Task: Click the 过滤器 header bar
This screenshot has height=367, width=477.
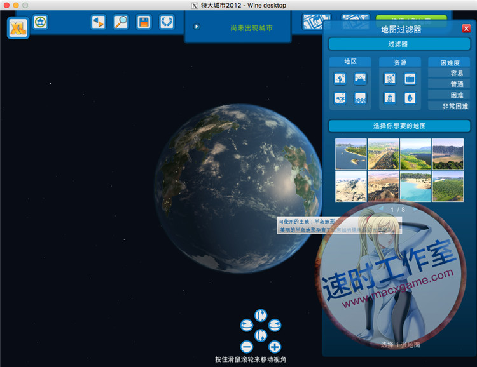Action: coord(399,44)
